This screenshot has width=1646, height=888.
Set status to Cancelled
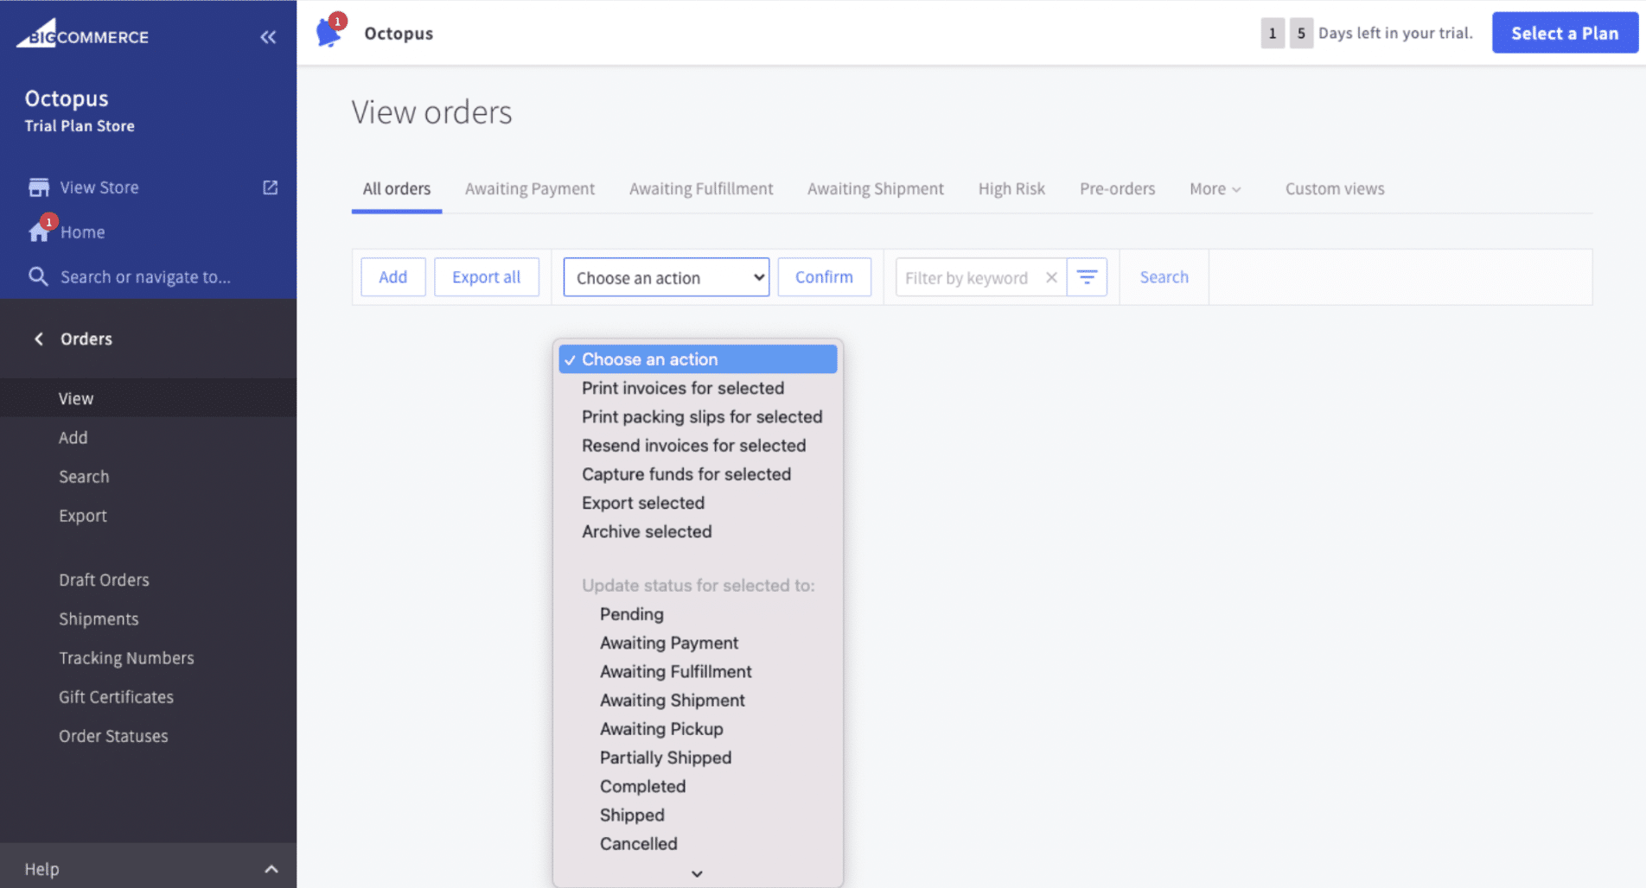click(698, 844)
